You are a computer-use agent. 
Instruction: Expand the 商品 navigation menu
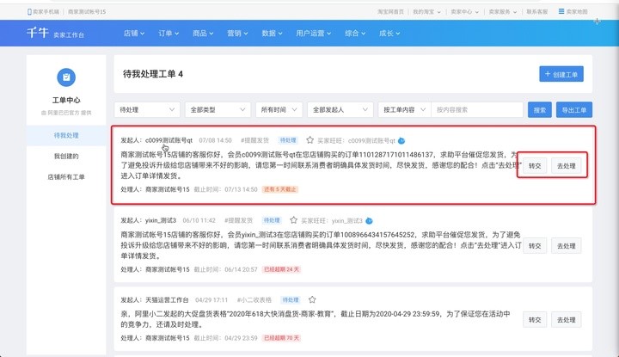click(x=203, y=34)
